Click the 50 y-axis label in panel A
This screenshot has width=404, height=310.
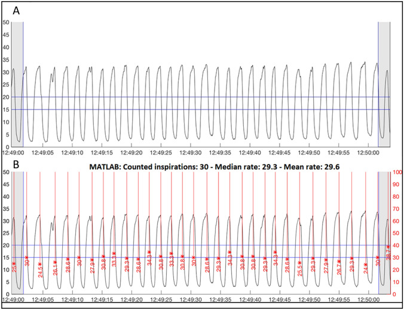click(6, 23)
